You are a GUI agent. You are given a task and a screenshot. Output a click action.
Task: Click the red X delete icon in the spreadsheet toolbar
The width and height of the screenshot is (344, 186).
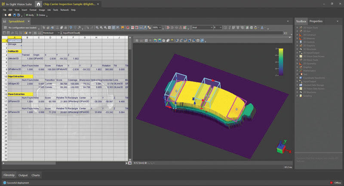128,27
